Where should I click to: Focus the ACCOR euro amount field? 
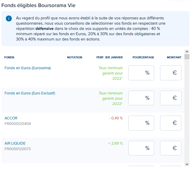pyautogui.click(x=171, y=123)
